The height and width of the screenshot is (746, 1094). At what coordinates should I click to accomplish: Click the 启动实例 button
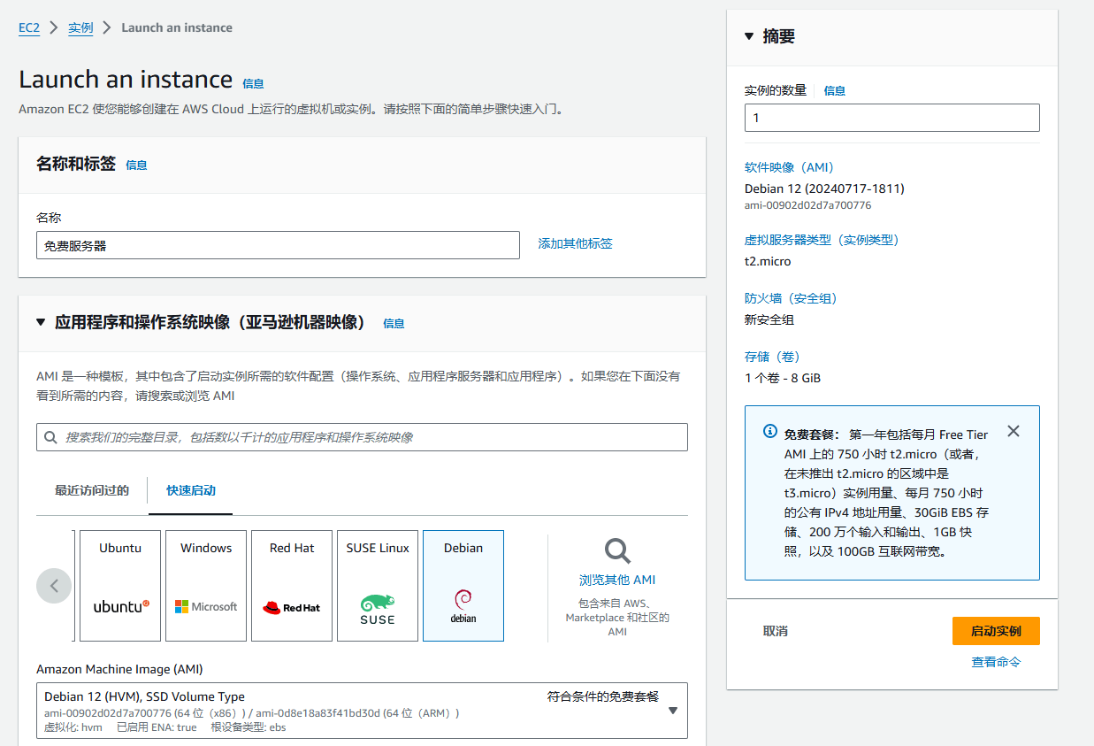[x=996, y=631]
